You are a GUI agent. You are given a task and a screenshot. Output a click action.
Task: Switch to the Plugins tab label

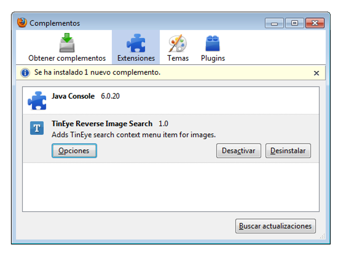point(213,58)
